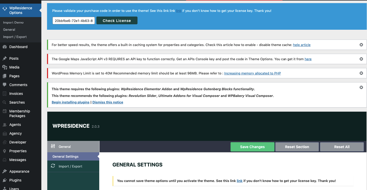367x190 pixels.
Task: Click Reset All button
Action: [342, 147]
